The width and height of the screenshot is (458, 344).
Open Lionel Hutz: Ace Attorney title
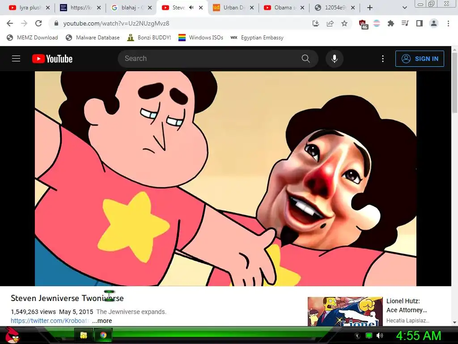pos(407,305)
